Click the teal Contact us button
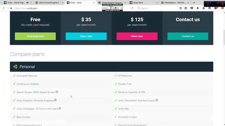 pyautogui.click(x=188, y=36)
